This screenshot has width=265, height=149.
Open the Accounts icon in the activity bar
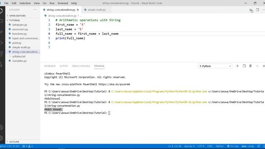[1, 127]
